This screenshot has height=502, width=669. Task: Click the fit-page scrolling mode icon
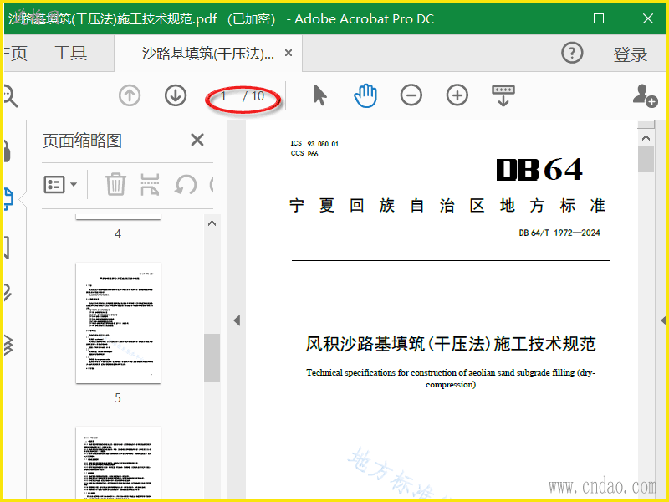pos(503,95)
